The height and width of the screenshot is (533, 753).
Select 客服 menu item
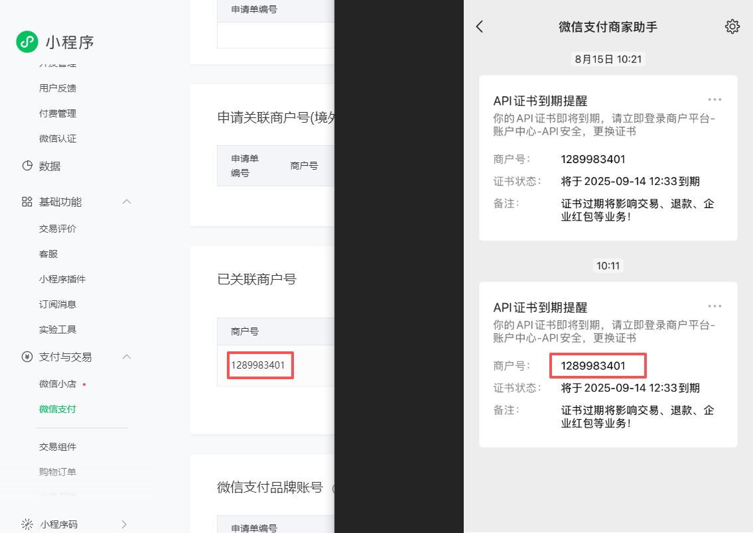(x=48, y=254)
